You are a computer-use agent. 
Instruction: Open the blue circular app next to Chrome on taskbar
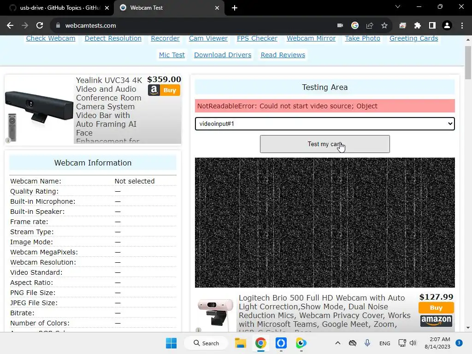tap(281, 343)
